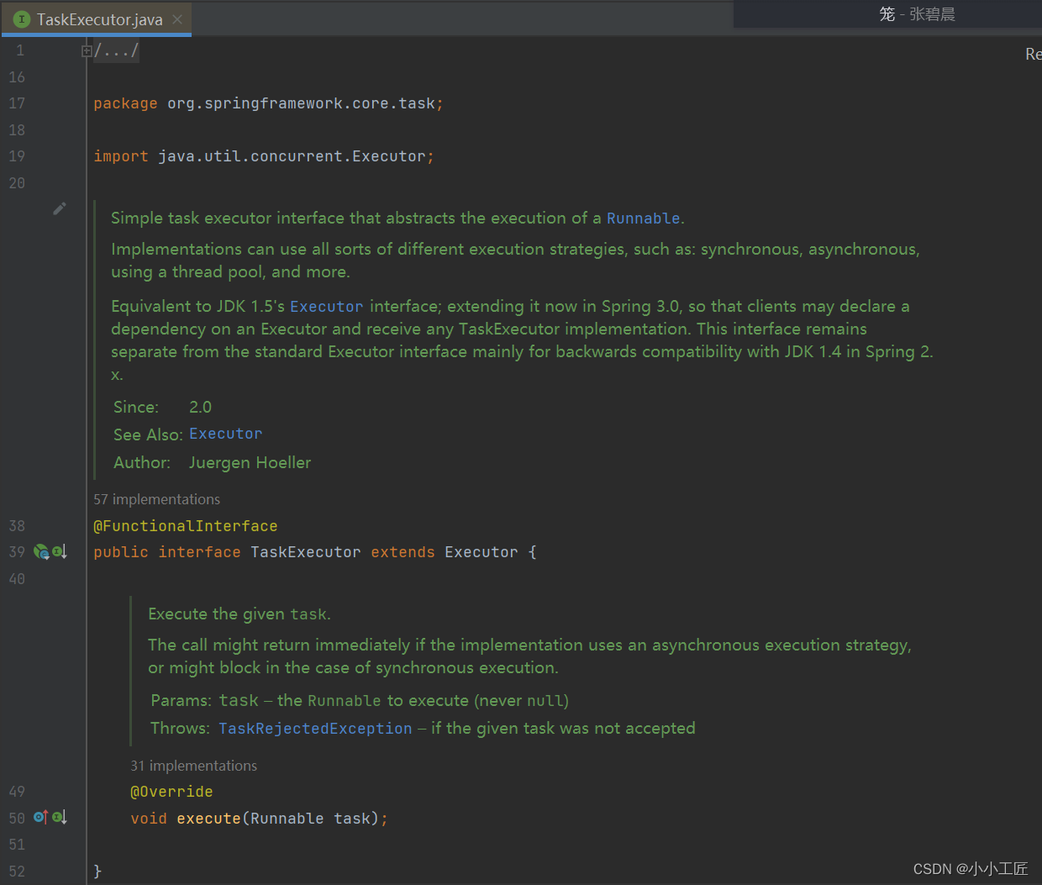Click the overrides method gutter icon on line 50
The image size is (1042, 885).
click(40, 818)
